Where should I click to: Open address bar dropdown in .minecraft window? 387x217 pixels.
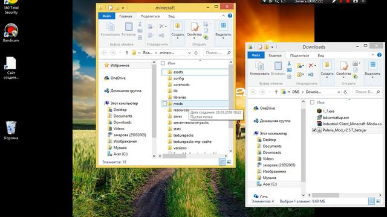tap(189, 53)
